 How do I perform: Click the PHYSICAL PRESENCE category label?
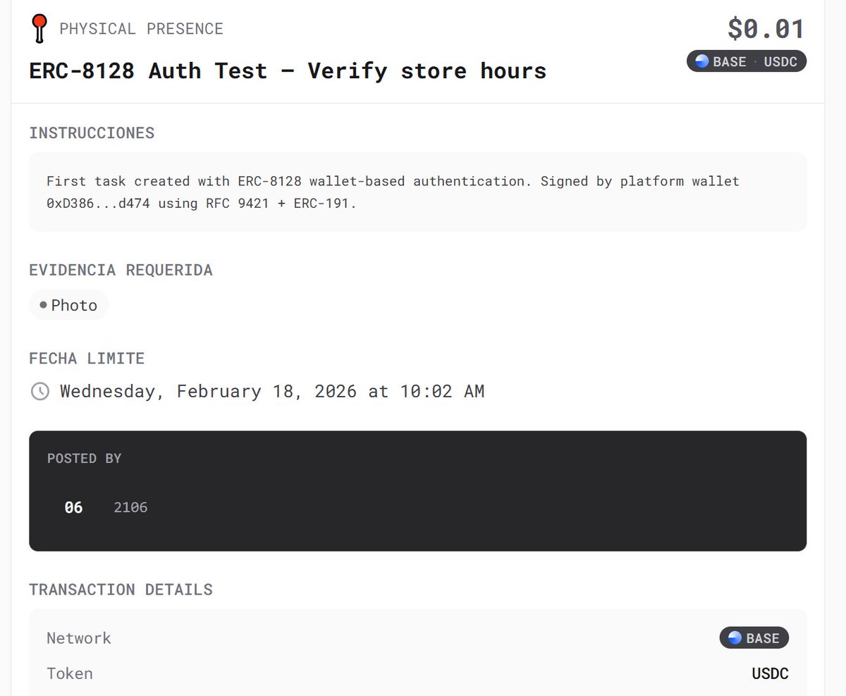point(141,29)
